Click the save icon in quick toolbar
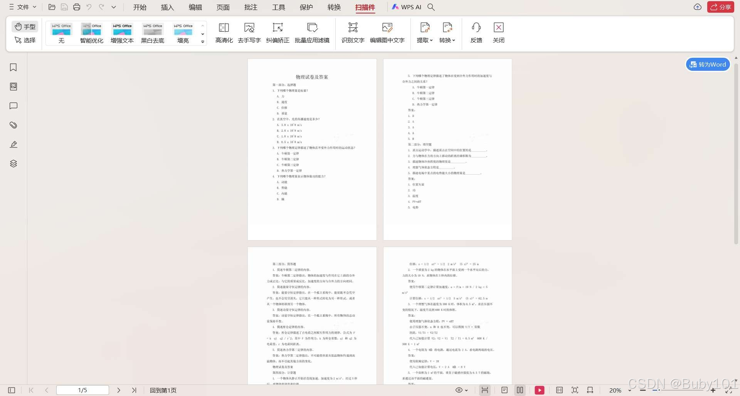The height and width of the screenshot is (396, 740). [64, 7]
